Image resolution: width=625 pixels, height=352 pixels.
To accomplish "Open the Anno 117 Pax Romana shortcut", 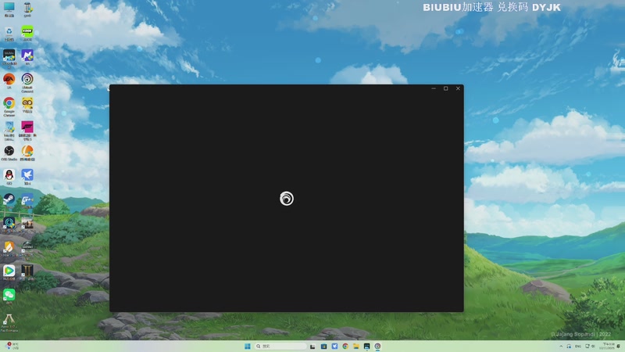I will tap(9, 323).
